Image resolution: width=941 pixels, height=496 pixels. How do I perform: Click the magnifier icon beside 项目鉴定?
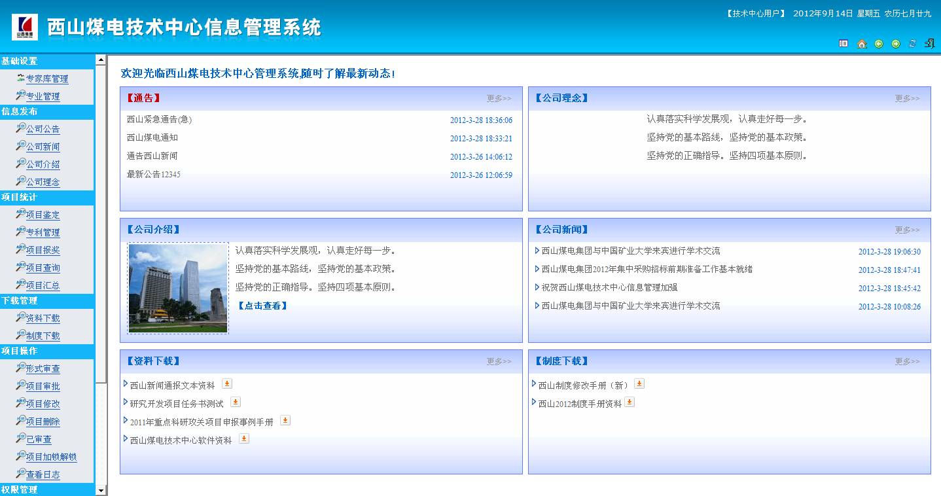coord(20,214)
